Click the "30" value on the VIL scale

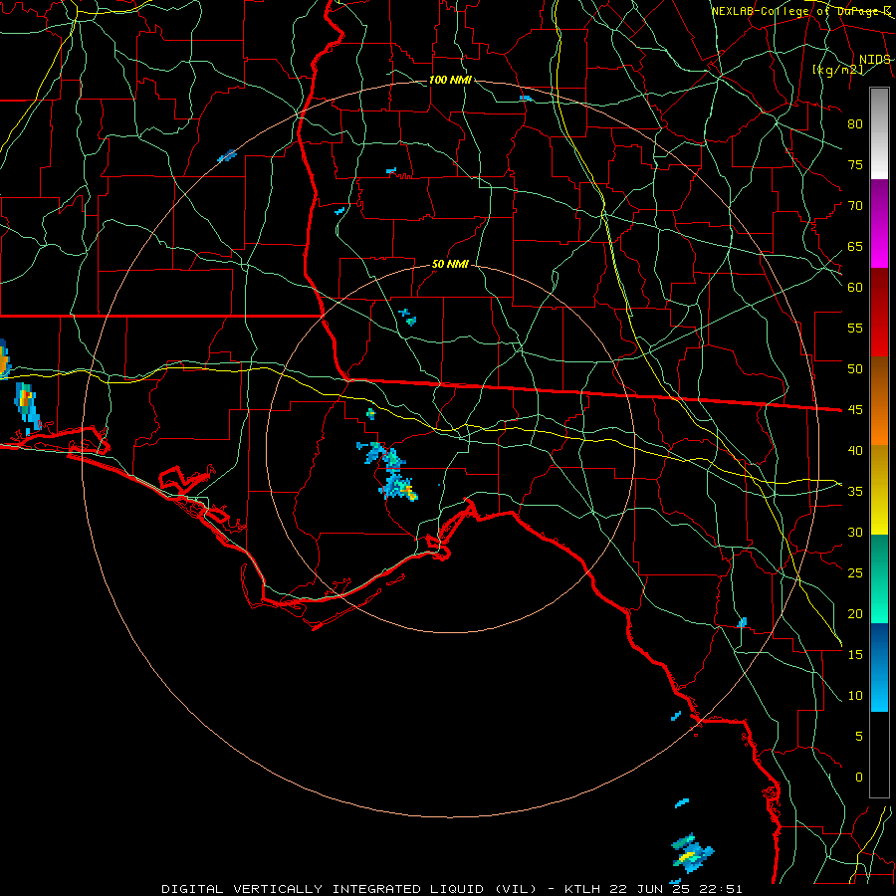tap(855, 533)
